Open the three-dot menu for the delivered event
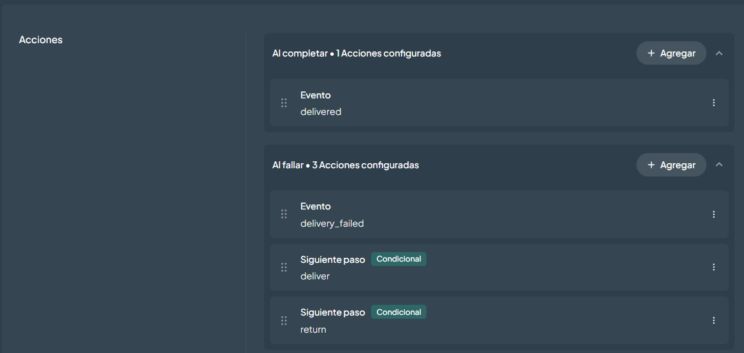744x353 pixels. point(713,103)
